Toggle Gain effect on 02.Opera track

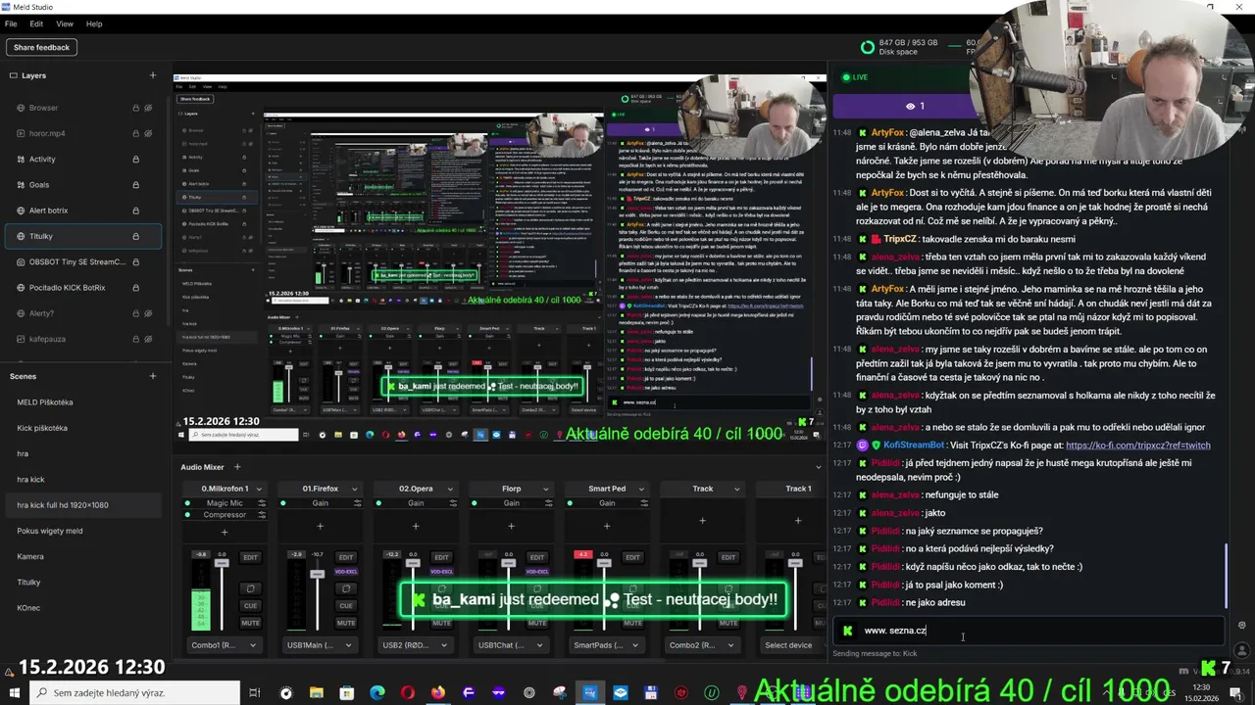pos(378,503)
